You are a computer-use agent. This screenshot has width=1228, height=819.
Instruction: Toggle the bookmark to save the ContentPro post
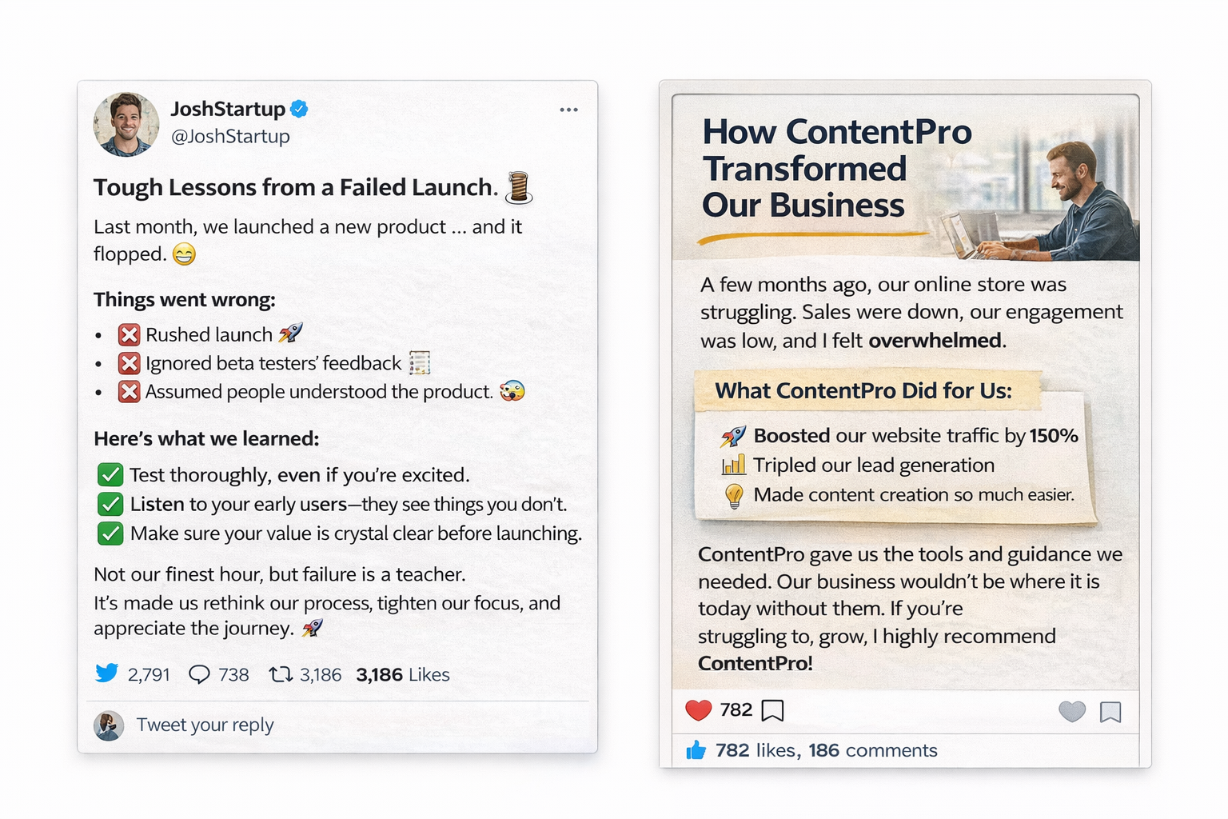[x=1111, y=711]
